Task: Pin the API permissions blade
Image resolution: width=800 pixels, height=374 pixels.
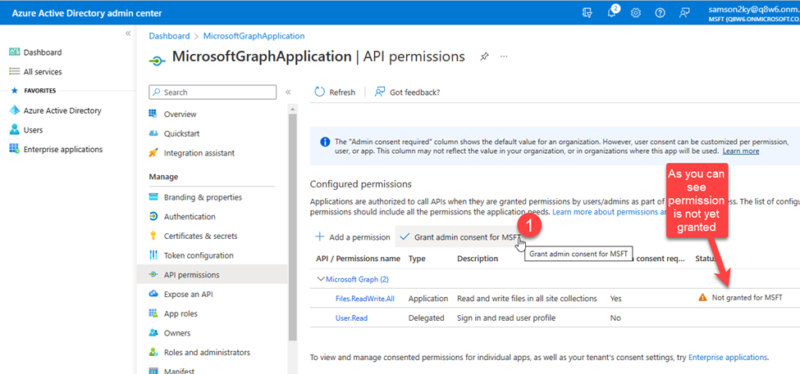Action: pyautogui.click(x=483, y=56)
